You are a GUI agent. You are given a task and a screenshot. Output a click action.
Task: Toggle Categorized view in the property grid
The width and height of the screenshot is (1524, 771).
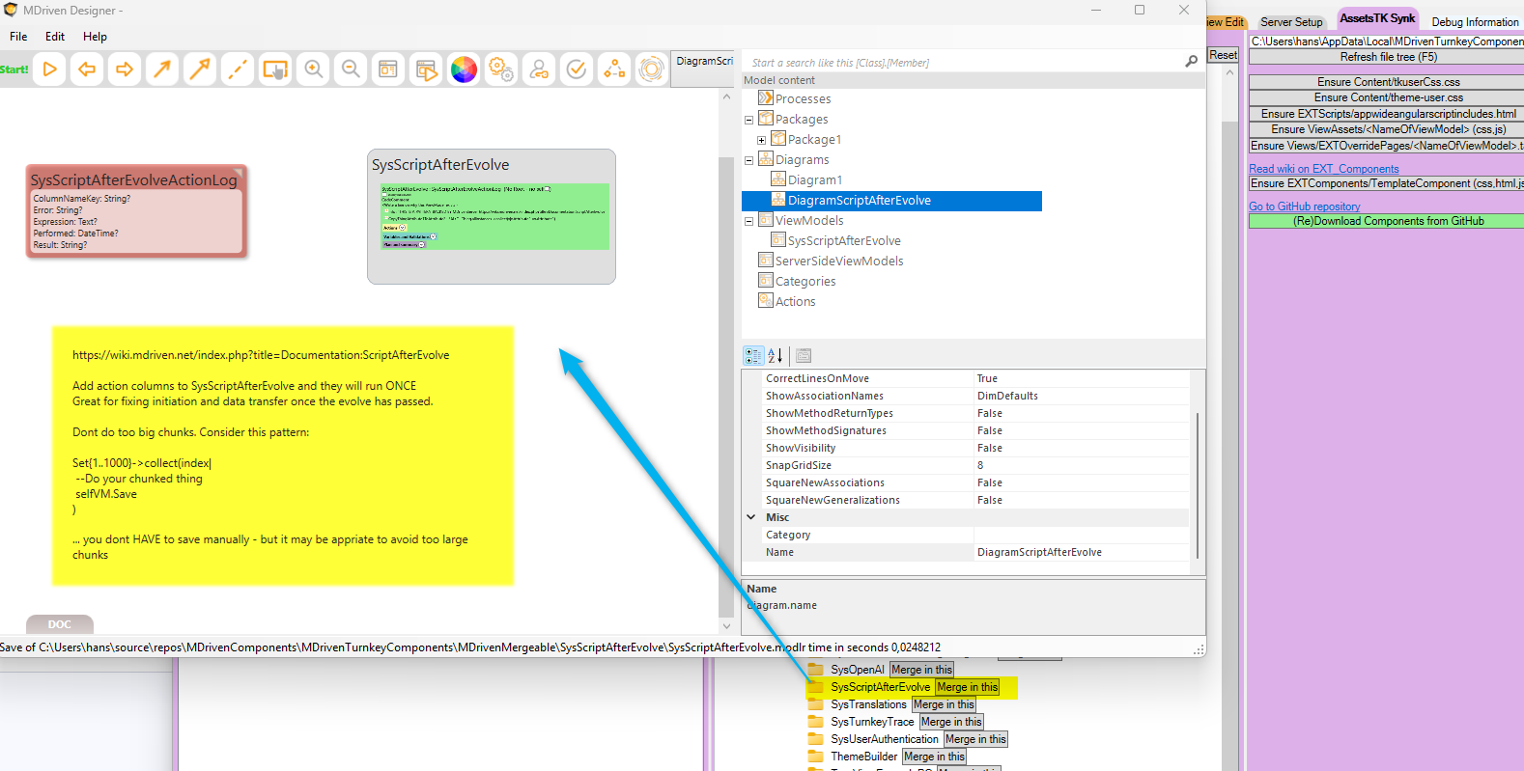click(753, 356)
